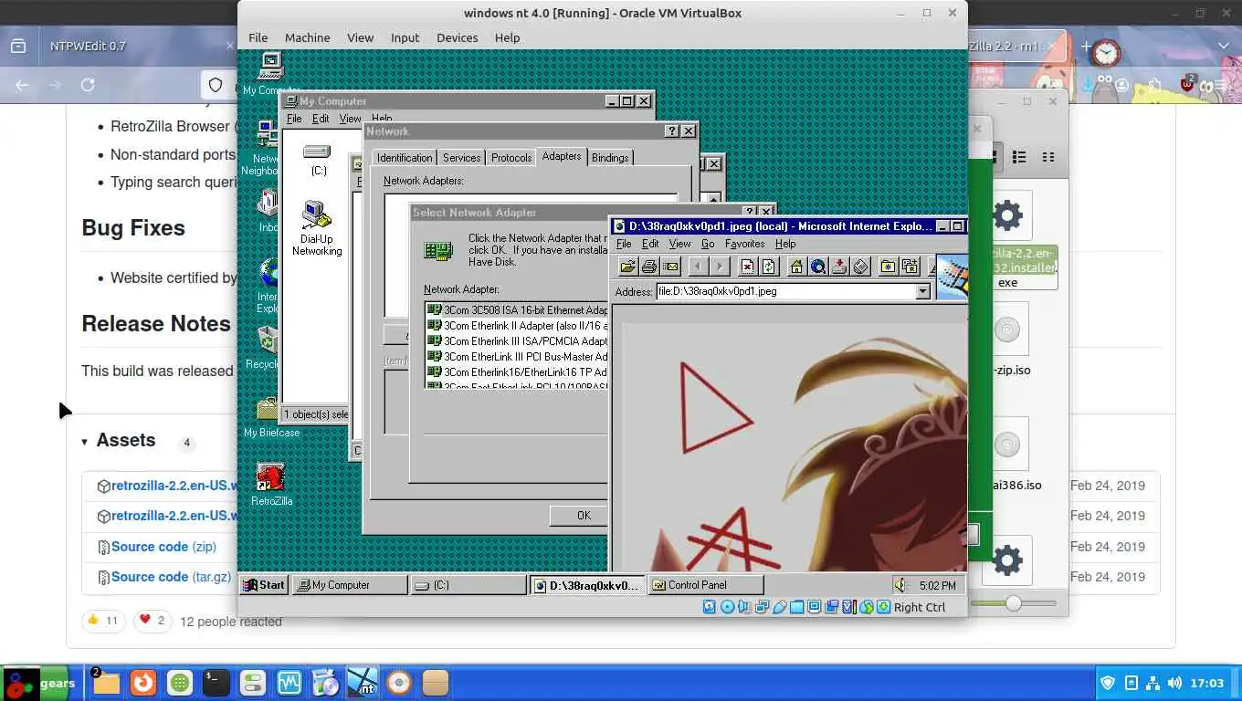Select 3Com EtherLink III PCI Bus-Master adapter
The height and width of the screenshot is (701, 1242).
pyautogui.click(x=517, y=357)
